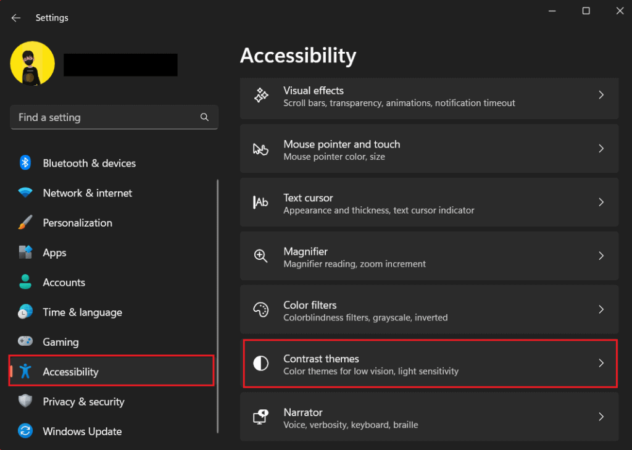
Task: Select Time & language in the sidebar
Action: point(82,312)
